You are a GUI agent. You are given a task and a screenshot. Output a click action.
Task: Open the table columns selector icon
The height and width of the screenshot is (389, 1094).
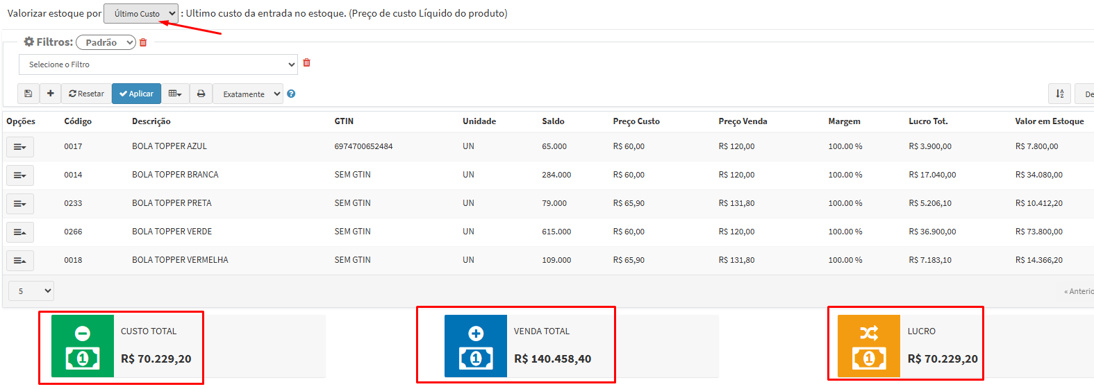pos(175,94)
